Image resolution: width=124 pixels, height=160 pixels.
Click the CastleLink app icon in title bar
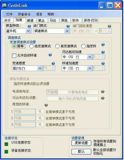click(4, 5)
